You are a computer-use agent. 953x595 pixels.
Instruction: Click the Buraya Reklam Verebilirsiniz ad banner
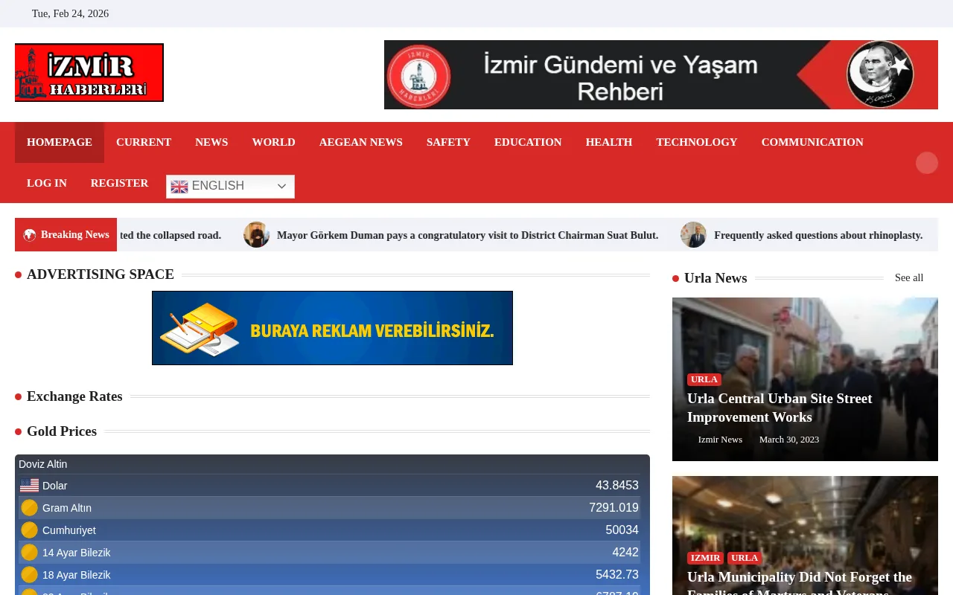click(x=332, y=328)
